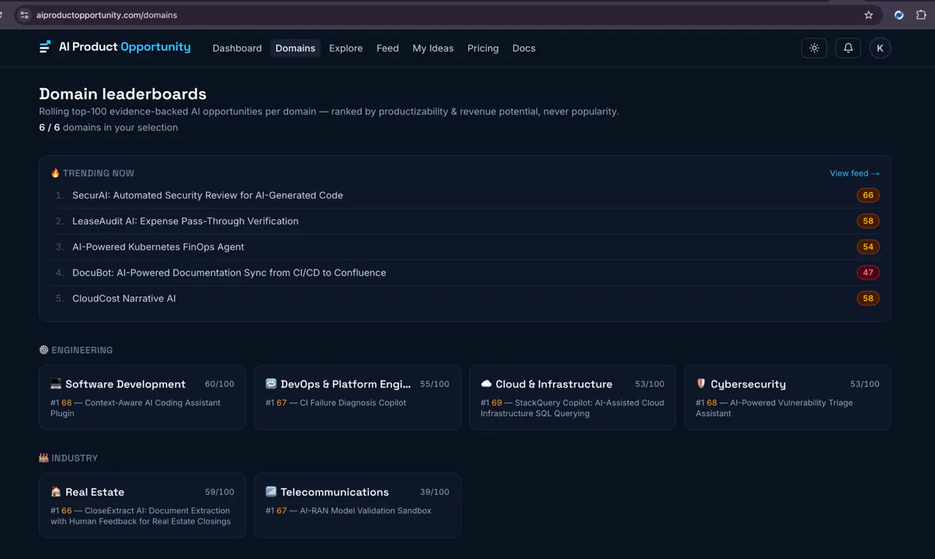
Task: Open CloudCost Narrative AI item
Action: 465,298
